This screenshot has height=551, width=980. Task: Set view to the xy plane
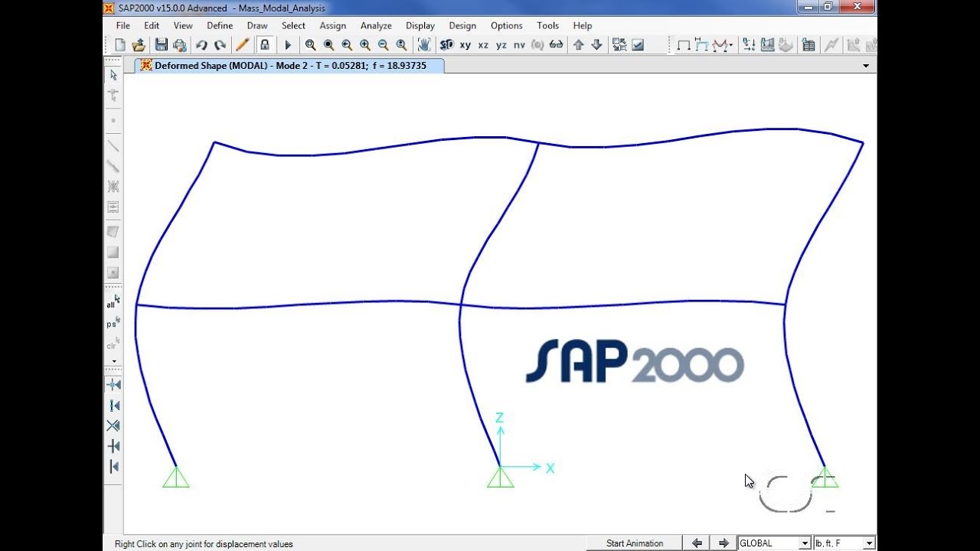click(465, 45)
